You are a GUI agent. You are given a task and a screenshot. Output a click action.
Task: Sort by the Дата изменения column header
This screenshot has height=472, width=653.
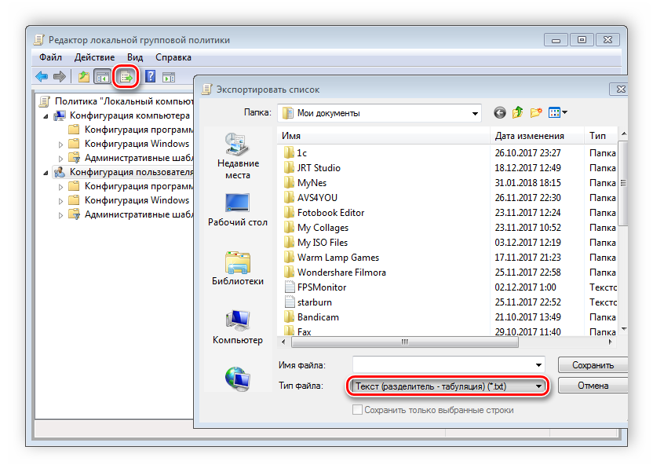tap(537, 136)
